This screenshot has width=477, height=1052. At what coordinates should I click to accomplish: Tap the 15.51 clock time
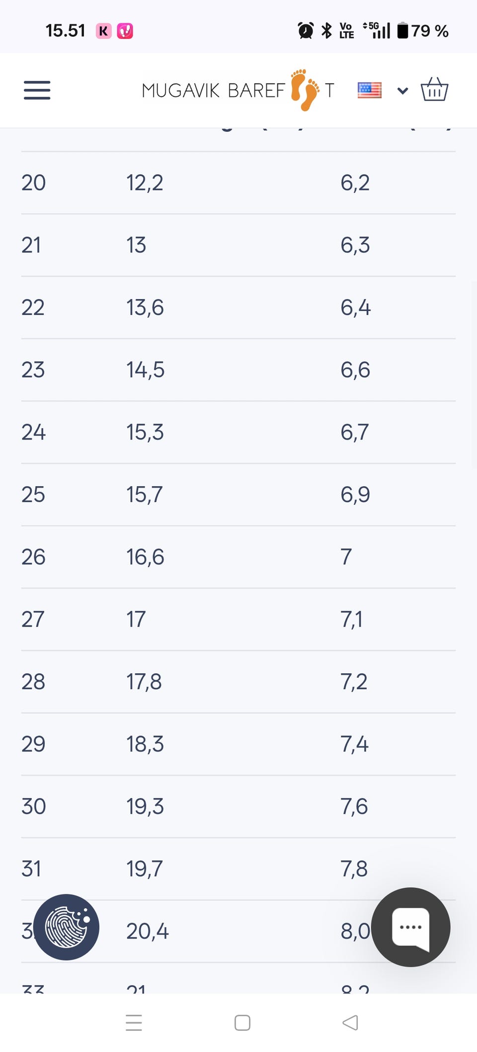65,31
